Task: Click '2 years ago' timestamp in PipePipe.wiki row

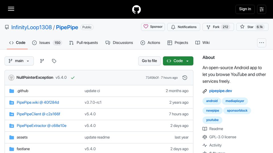Action: (x=179, y=103)
